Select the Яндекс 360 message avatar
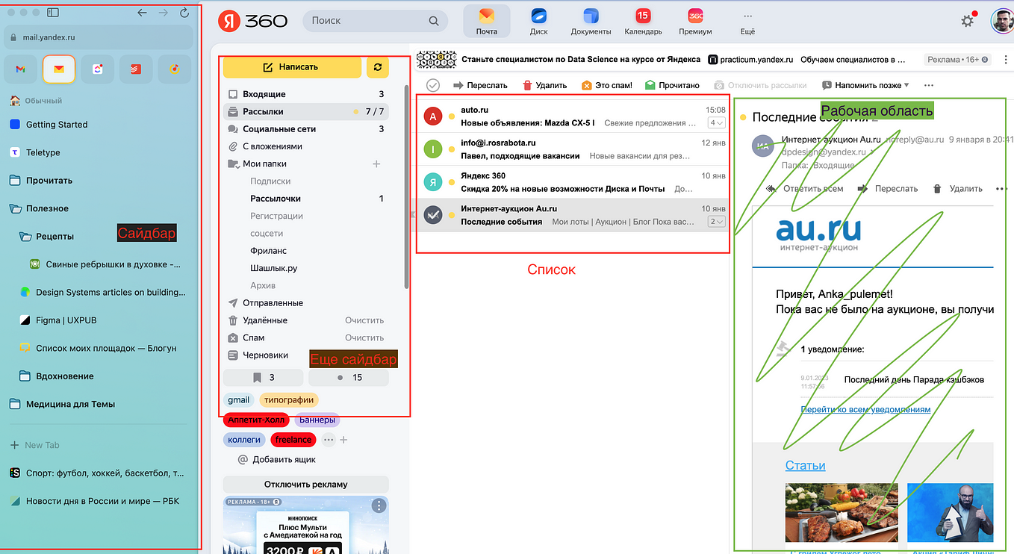The height and width of the screenshot is (554, 1014). click(433, 182)
